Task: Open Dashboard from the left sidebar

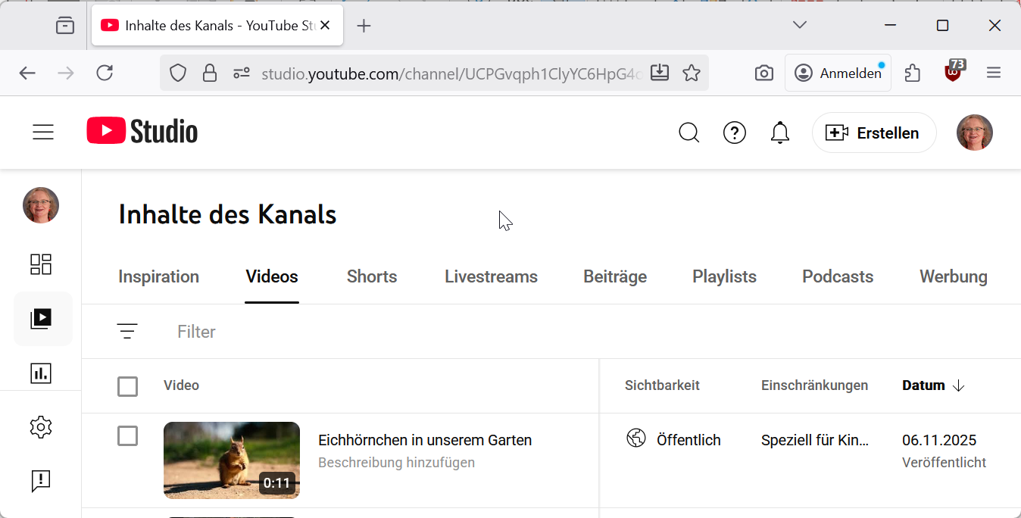Action: [41, 264]
